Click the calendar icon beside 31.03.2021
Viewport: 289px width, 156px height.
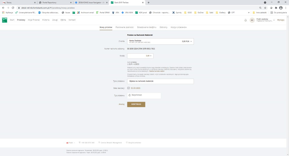click(x=128, y=88)
